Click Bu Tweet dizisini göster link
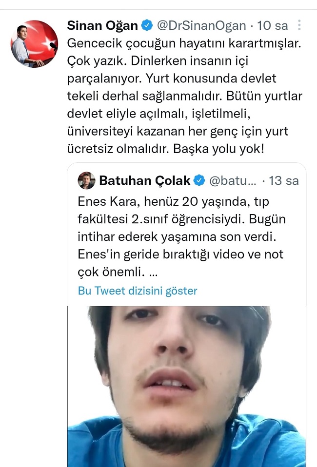 point(138,291)
